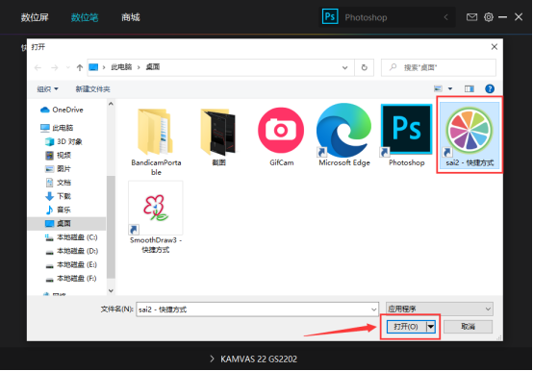Click the Photoshop Ps icon in header
The image size is (533, 371).
pos(330,16)
